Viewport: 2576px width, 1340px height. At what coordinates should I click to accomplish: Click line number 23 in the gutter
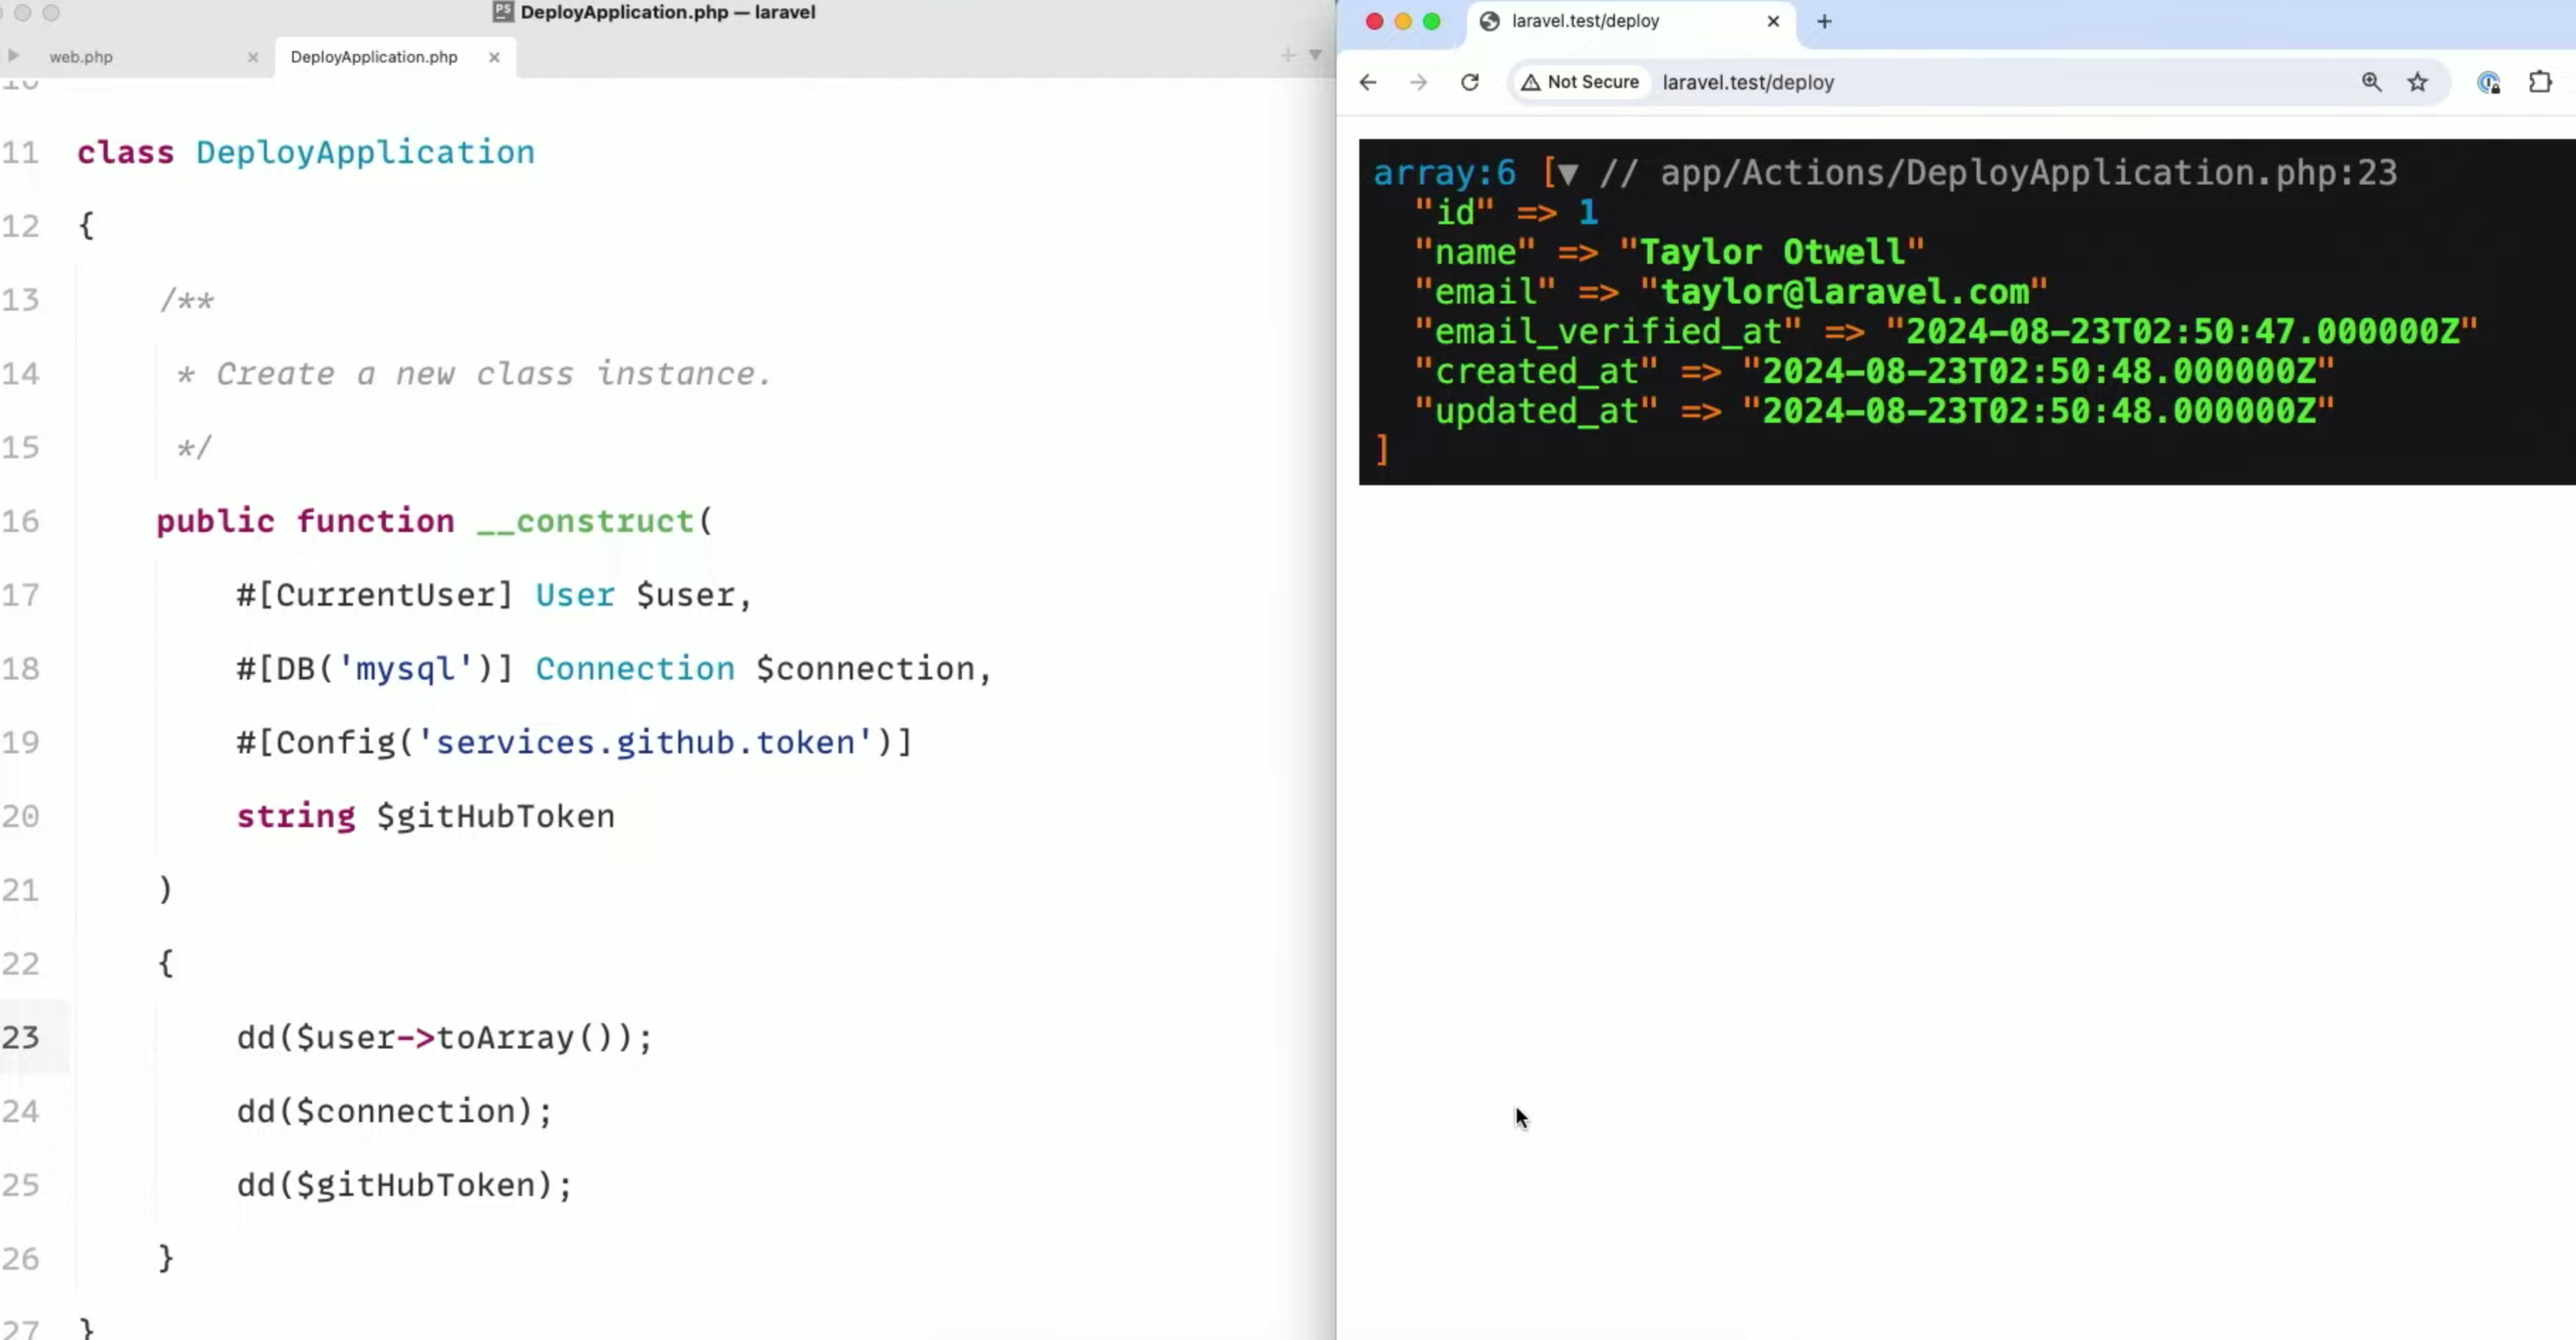click(x=21, y=1037)
